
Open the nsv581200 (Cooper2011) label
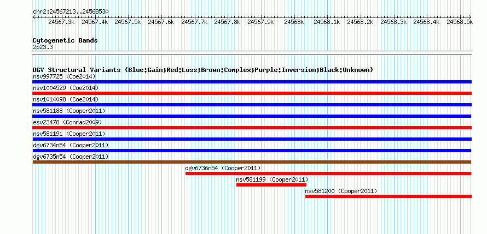(341, 191)
